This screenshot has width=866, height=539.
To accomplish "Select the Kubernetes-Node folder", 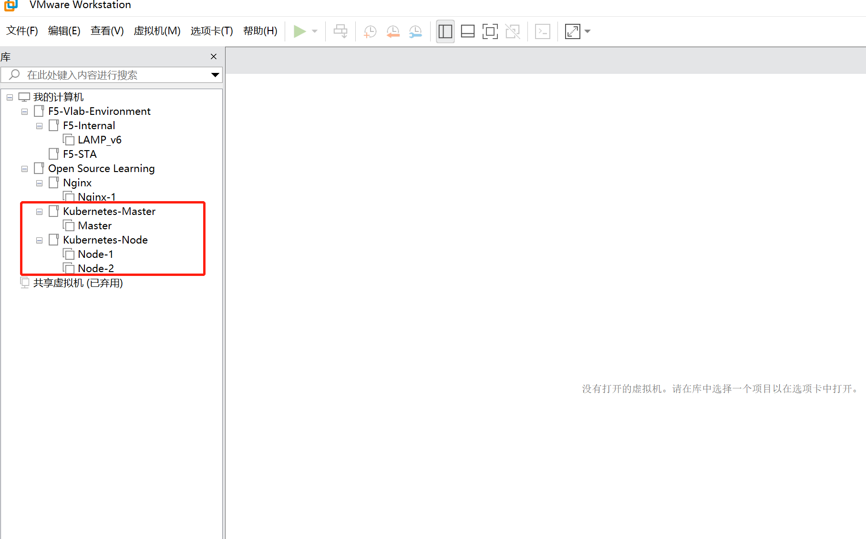I will click(105, 240).
